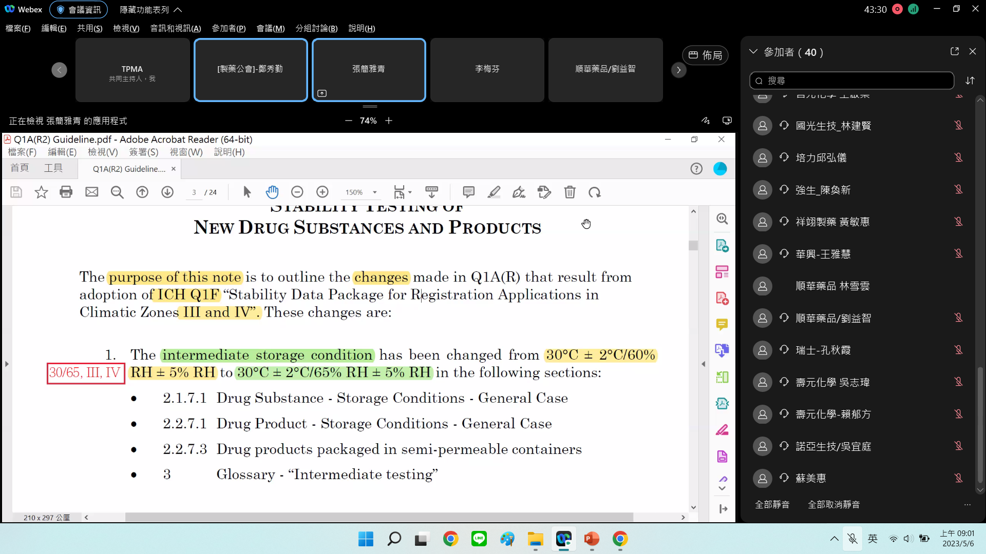Viewport: 986px width, 554px height.
Task: Click the Acrobat account avatar circle
Action: 720,169
